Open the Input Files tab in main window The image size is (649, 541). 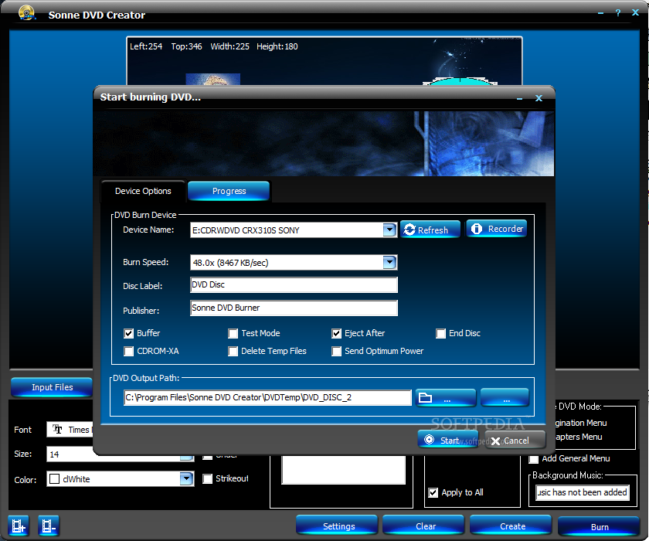click(53, 387)
